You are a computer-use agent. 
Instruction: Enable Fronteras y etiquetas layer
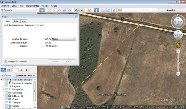(x=7, y=82)
